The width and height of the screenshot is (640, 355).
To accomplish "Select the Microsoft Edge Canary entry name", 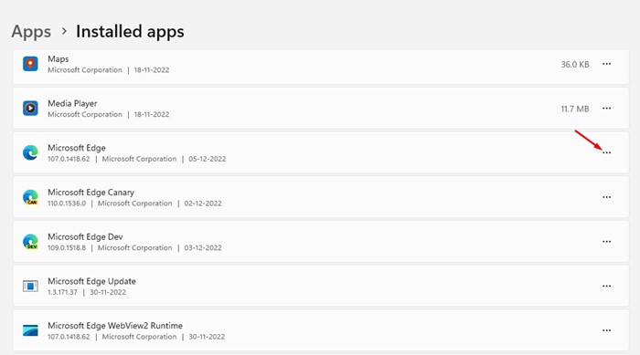I will coord(91,193).
